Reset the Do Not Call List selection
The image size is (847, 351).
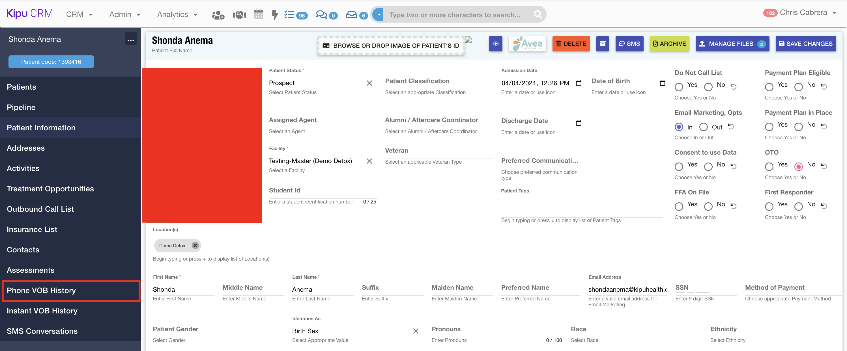(733, 86)
